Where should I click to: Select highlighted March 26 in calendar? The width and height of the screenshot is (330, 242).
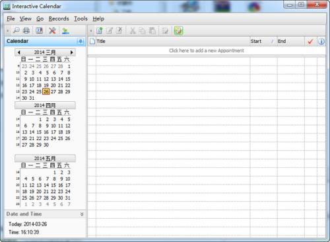(x=46, y=92)
